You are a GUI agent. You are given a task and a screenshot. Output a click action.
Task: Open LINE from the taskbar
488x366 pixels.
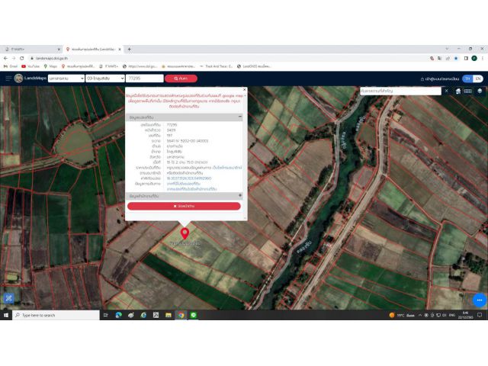(x=193, y=315)
